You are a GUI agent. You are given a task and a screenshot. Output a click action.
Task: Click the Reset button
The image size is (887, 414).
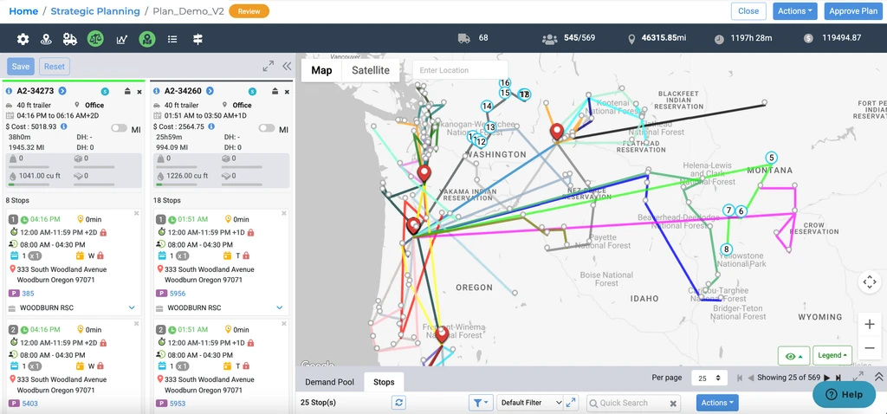tap(55, 67)
